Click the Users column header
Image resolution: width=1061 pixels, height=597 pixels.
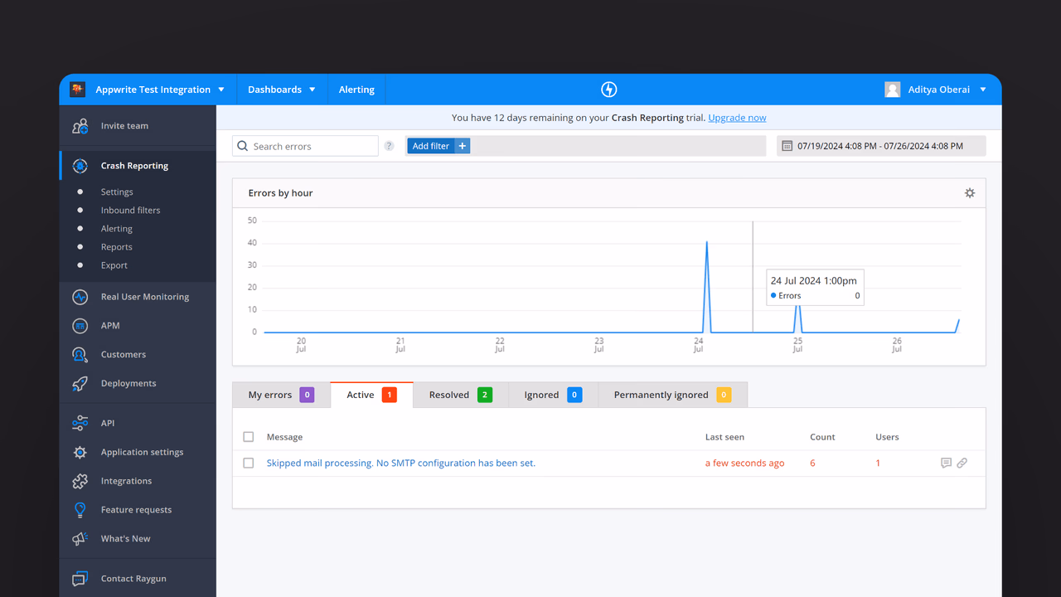(887, 437)
